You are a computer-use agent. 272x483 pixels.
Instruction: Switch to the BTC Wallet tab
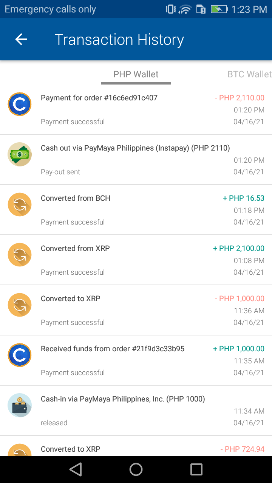pos(249,74)
